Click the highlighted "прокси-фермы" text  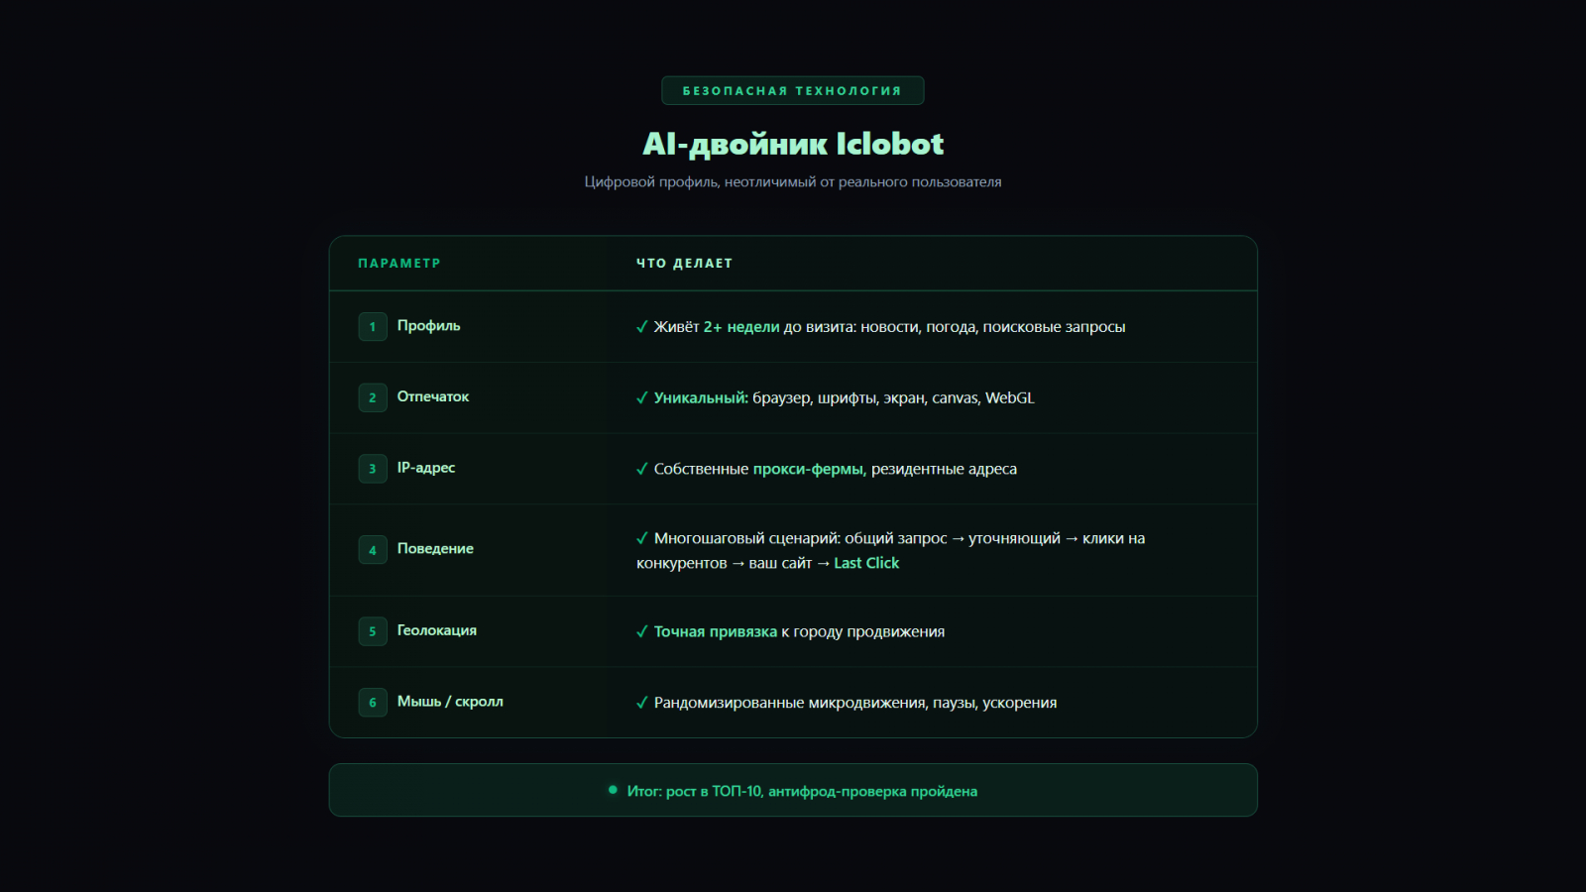point(810,470)
